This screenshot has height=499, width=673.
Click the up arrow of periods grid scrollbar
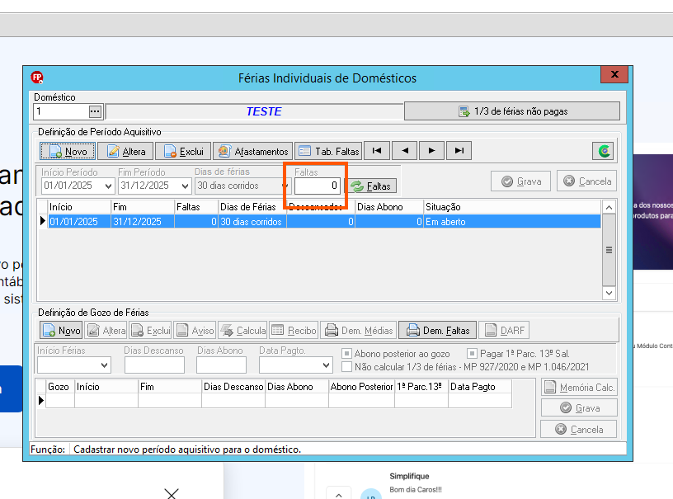609,208
